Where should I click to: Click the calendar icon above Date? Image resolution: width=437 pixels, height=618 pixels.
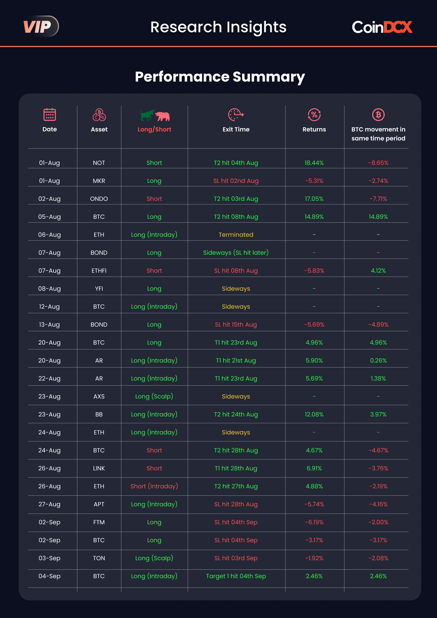pyautogui.click(x=50, y=115)
